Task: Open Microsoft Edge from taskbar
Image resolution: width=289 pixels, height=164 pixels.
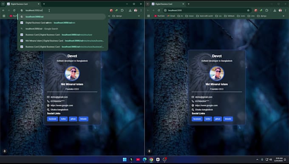Action: coord(144,159)
